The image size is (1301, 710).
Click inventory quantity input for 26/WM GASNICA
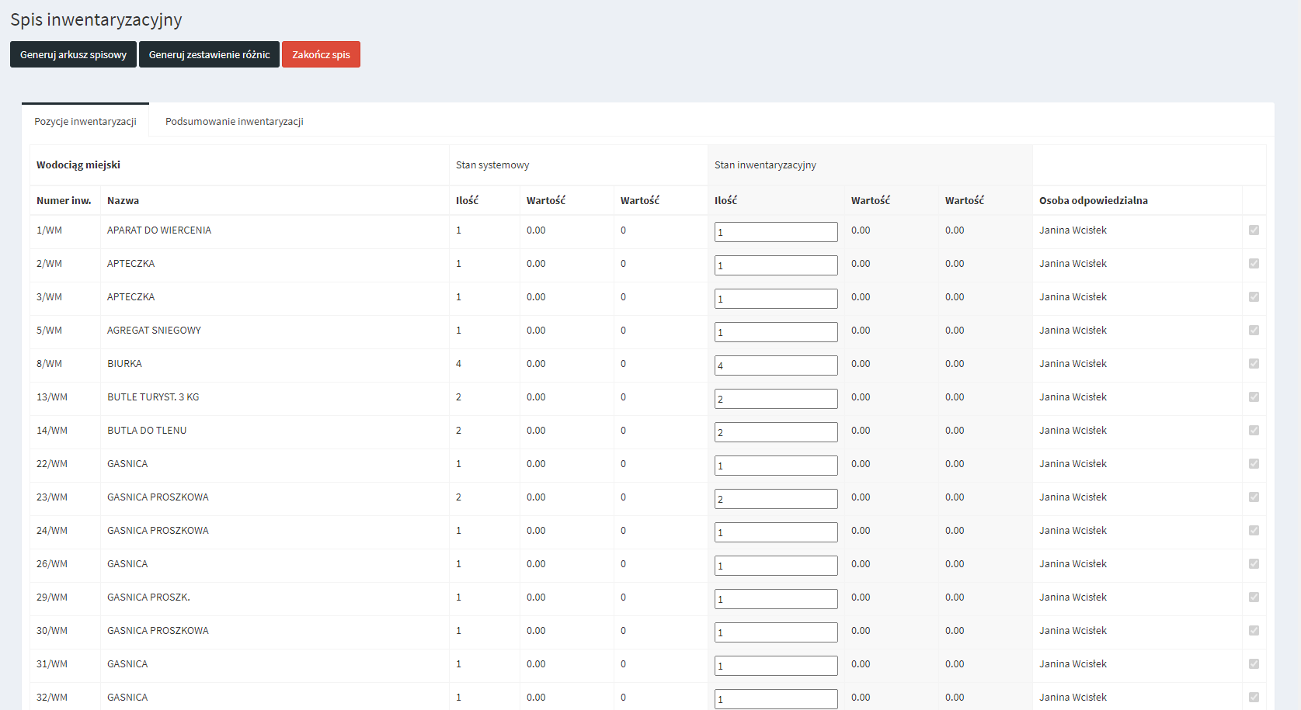tap(775, 566)
